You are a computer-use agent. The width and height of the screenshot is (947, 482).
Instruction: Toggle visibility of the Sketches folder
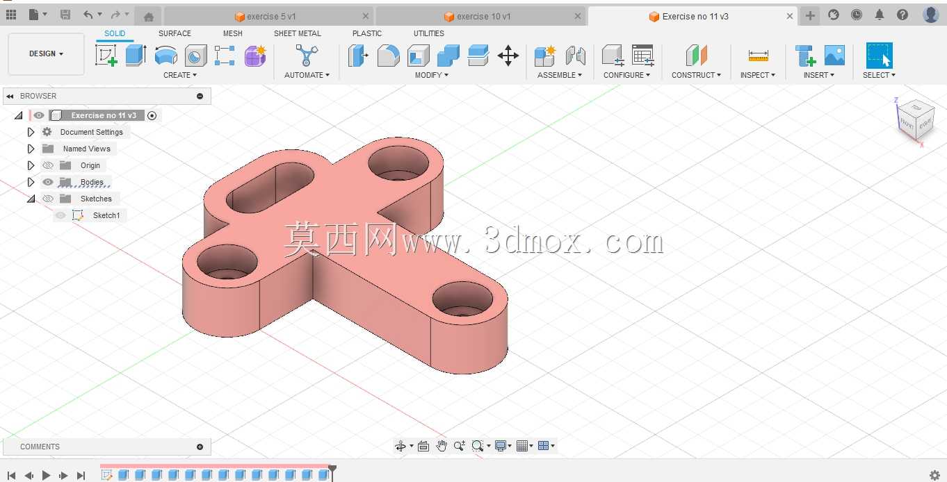click(x=48, y=199)
